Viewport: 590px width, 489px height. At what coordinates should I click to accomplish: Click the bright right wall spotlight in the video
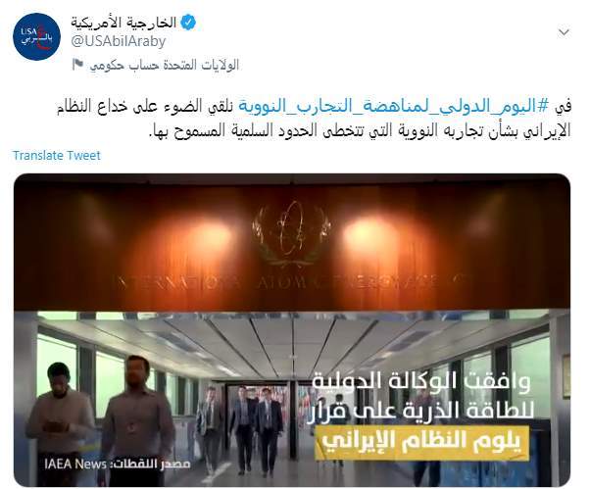[369, 232]
